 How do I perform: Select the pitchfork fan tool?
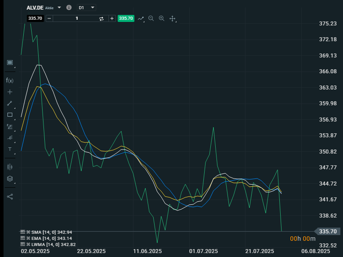10,138
